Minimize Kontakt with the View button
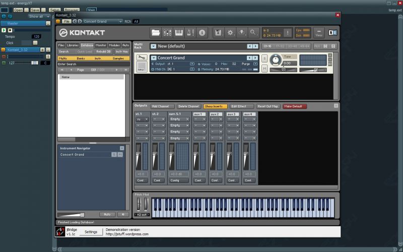Screen dimensions: 403x252 [319, 33]
